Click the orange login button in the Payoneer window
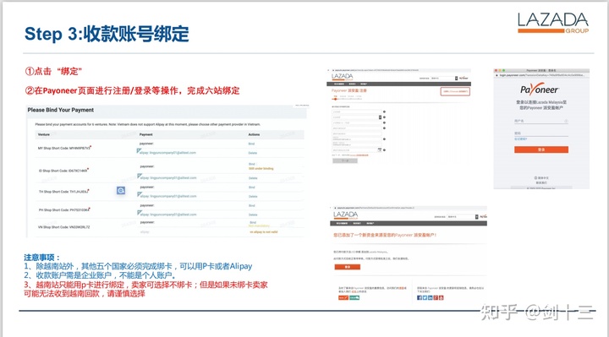 click(x=541, y=149)
